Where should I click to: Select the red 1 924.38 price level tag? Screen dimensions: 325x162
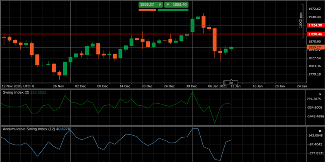point(315,26)
